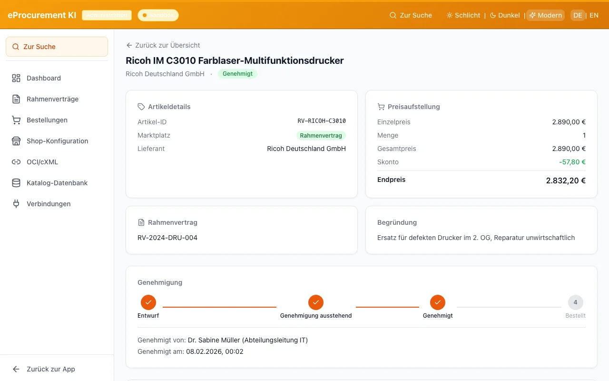This screenshot has height=381, width=609.
Task: Click the Zur Suche field in the sidebar
Action: (57, 46)
